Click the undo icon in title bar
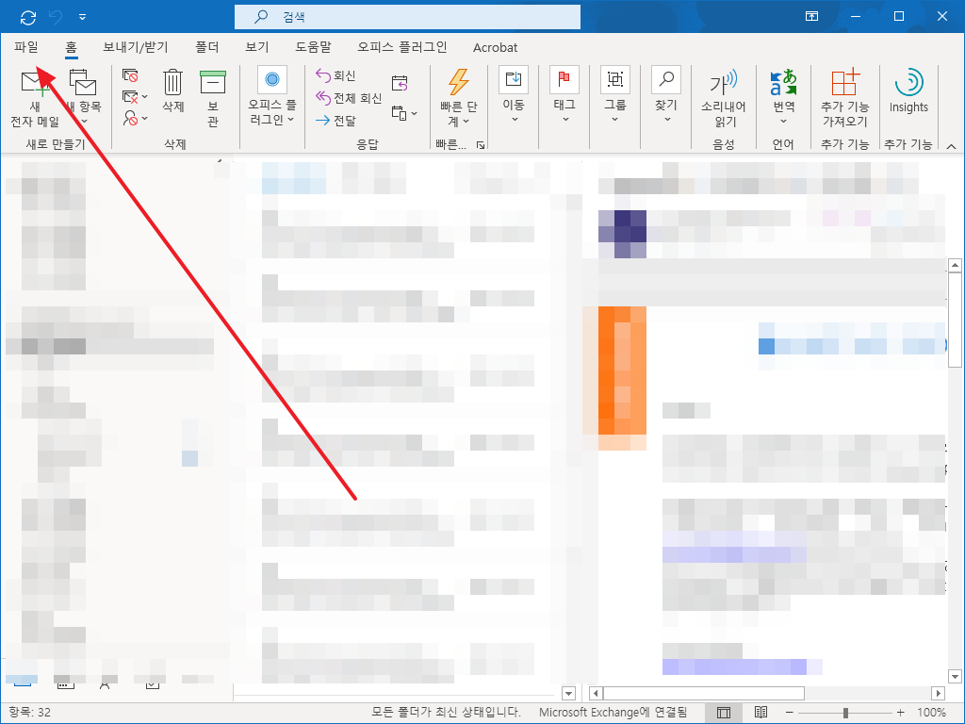The image size is (965, 724). (x=56, y=17)
